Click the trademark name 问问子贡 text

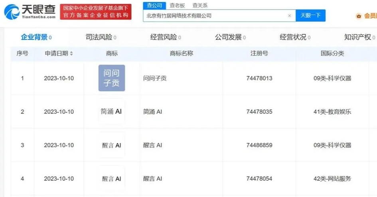pyautogui.click(x=155, y=78)
